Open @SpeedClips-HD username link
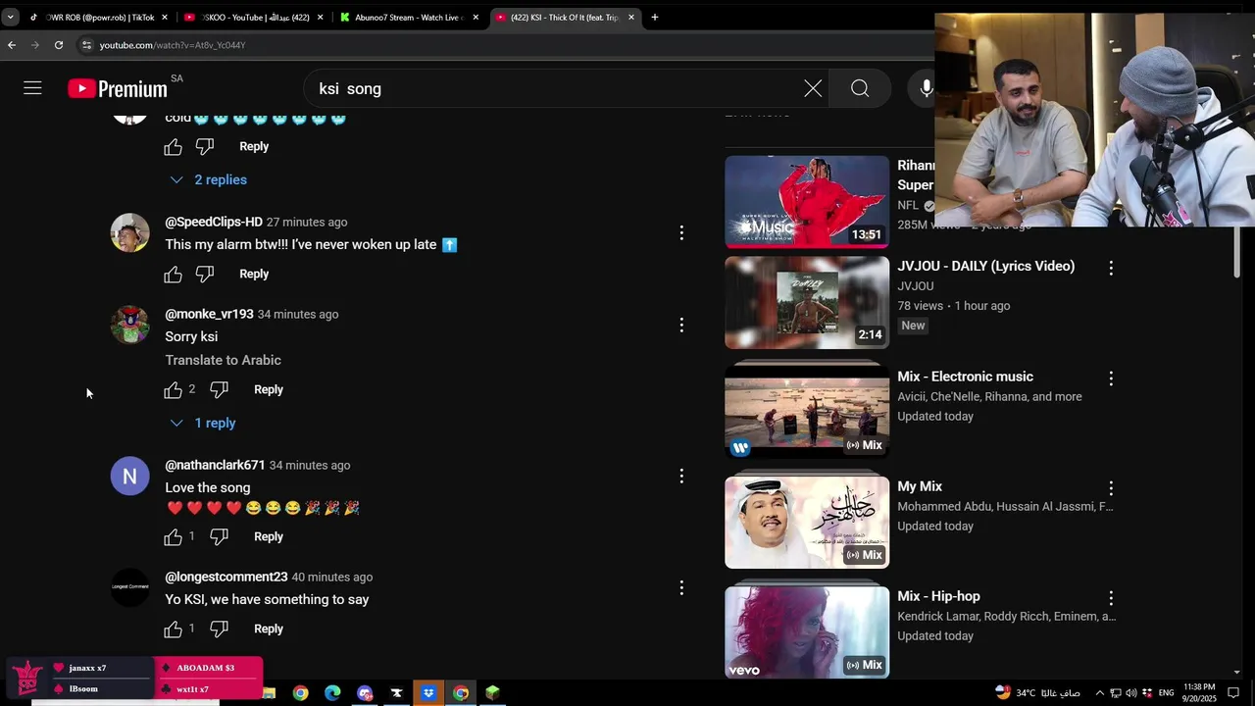This screenshot has width=1255, height=706. (214, 223)
